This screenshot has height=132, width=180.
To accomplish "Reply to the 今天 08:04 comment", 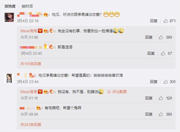I will [x=149, y=114].
